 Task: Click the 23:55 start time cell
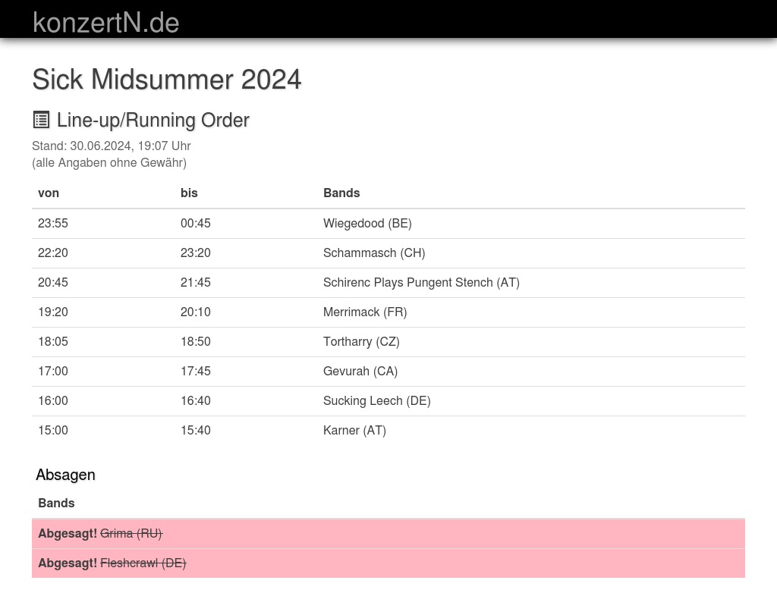pos(53,223)
